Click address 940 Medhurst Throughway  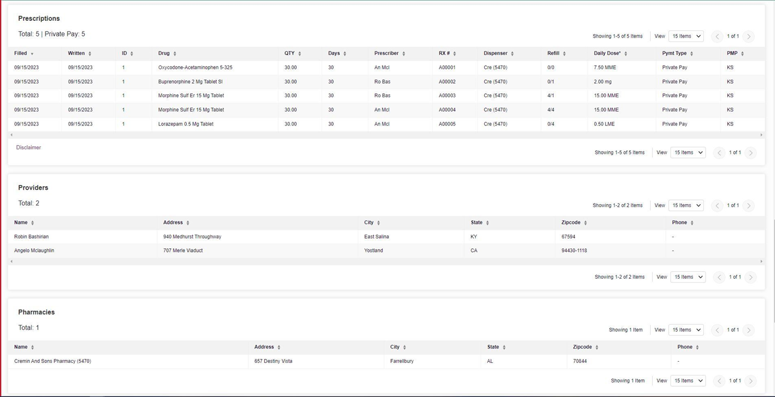pos(192,237)
